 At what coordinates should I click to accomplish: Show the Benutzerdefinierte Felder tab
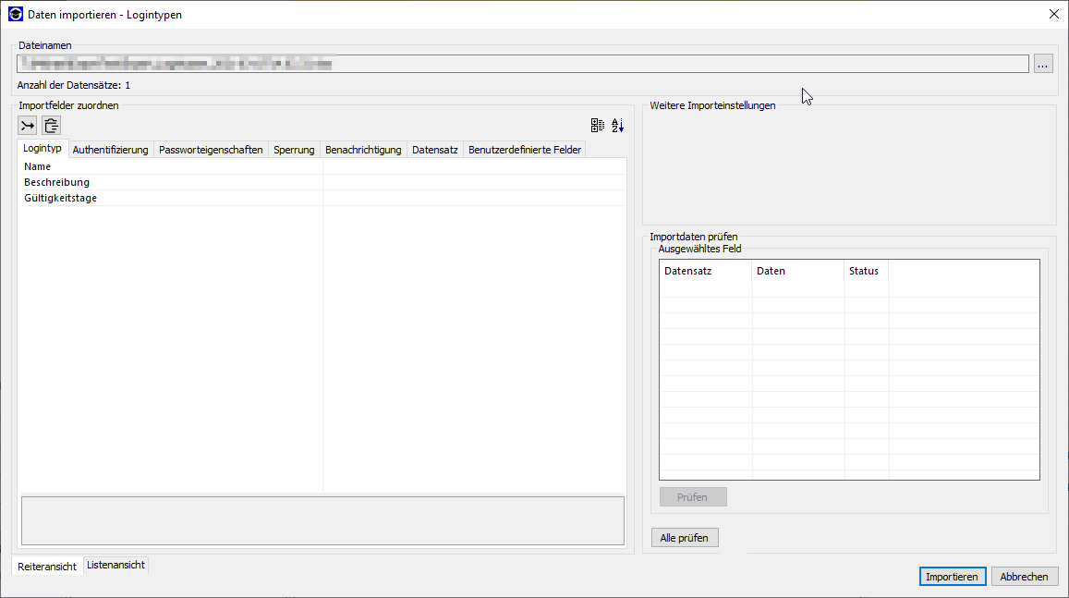pyautogui.click(x=525, y=150)
